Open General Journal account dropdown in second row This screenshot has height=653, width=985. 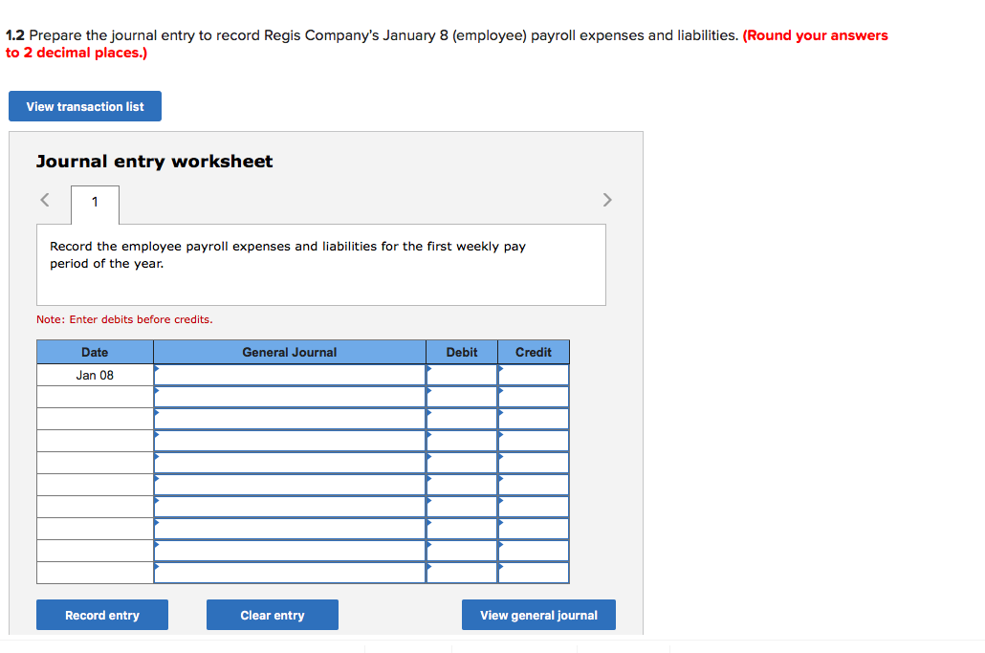click(x=290, y=397)
